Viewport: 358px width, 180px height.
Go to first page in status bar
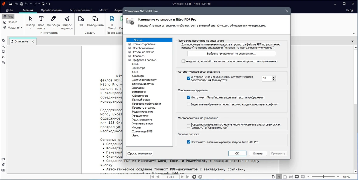tap(152, 177)
